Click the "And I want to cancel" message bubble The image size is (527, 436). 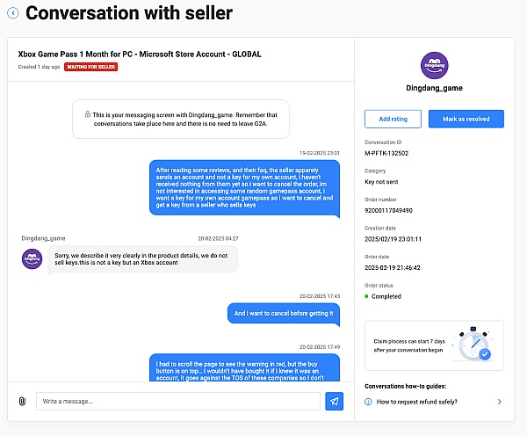pyautogui.click(x=284, y=313)
